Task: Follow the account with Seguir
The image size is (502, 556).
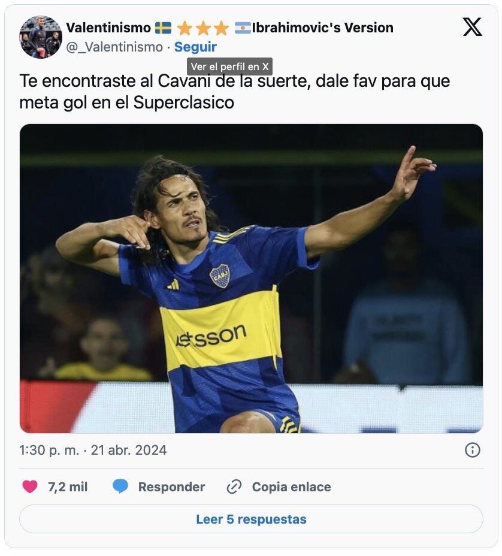Action: pyautogui.click(x=195, y=47)
